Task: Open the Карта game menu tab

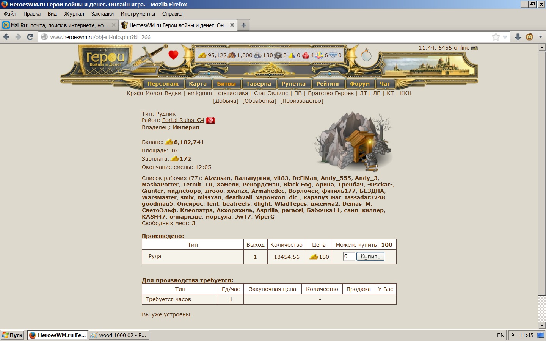Action: [x=198, y=84]
